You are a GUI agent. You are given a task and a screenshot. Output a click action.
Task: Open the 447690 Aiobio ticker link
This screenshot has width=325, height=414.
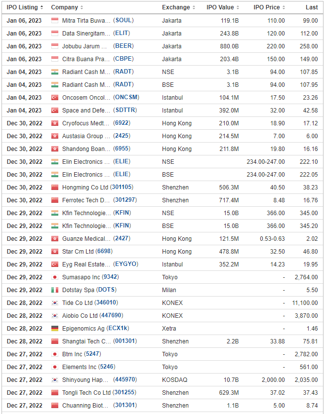pos(111,315)
